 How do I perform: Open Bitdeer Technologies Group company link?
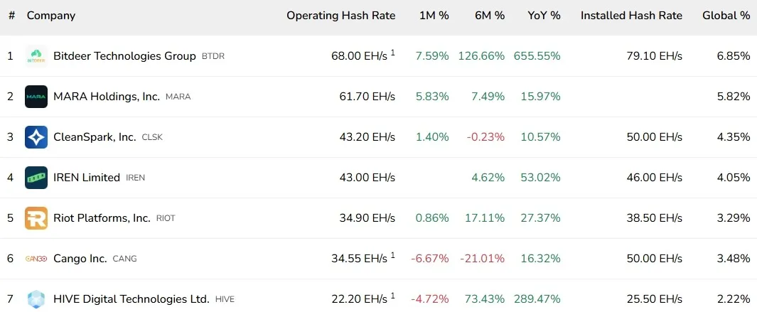pos(124,56)
